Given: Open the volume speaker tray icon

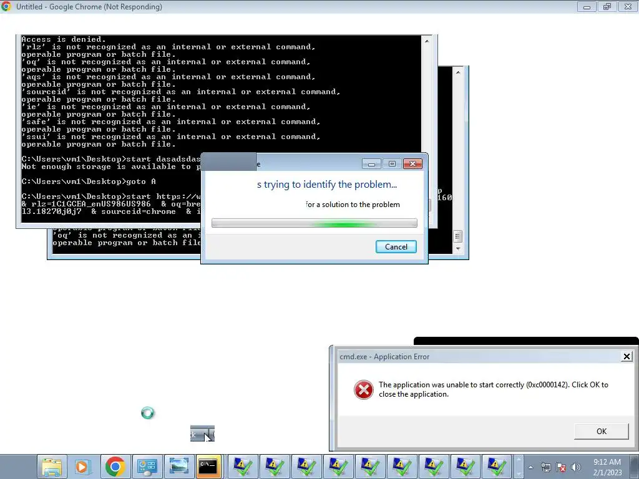Looking at the screenshot, I should (x=575, y=467).
